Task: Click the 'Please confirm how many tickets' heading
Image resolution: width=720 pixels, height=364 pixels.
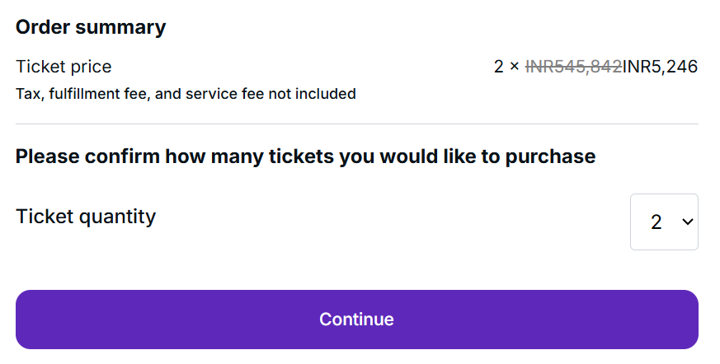Action: point(305,156)
